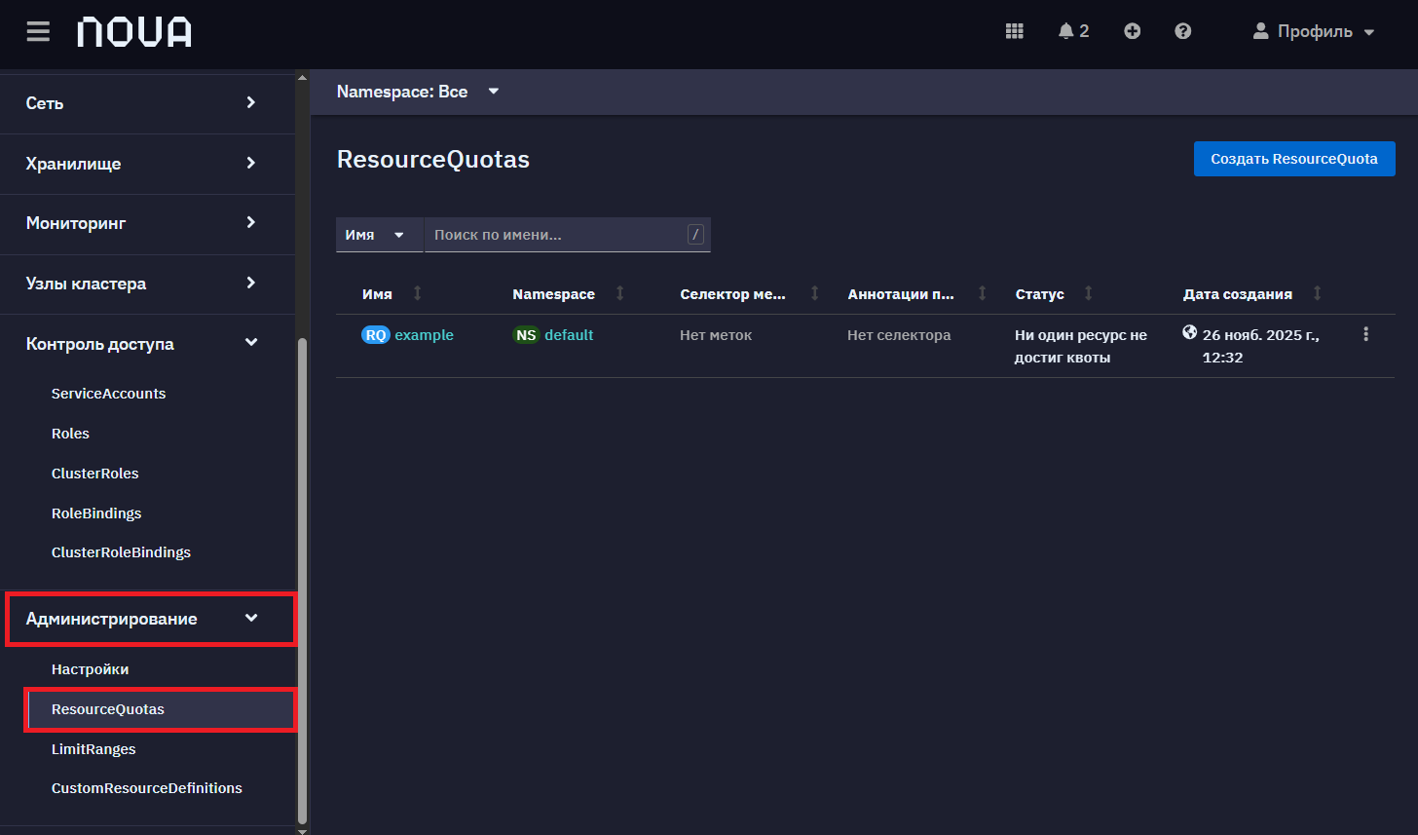The height and width of the screenshot is (835, 1418).
Task: Open the example ResourceQuota link
Action: (x=424, y=335)
